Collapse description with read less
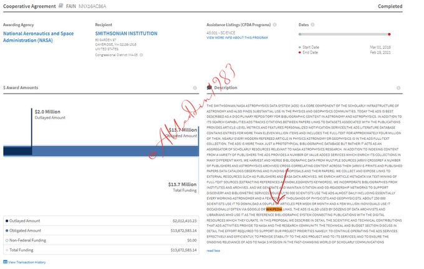 tap(213, 250)
